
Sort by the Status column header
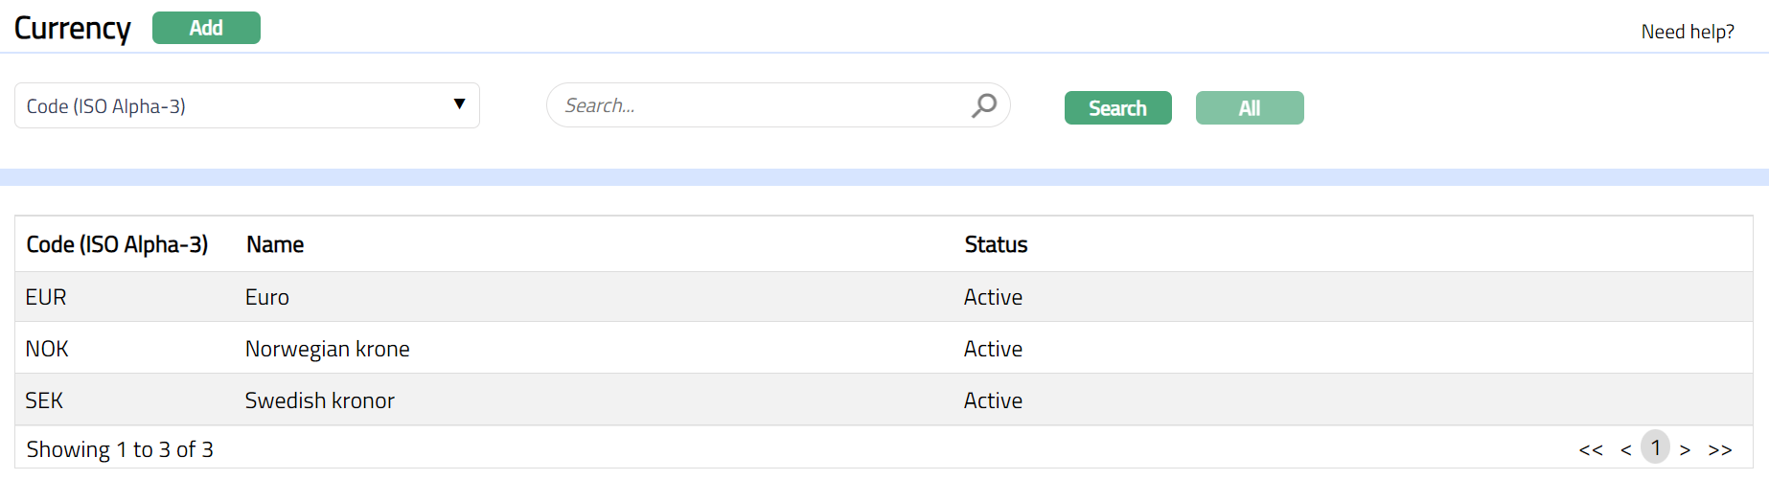pyautogui.click(x=996, y=244)
